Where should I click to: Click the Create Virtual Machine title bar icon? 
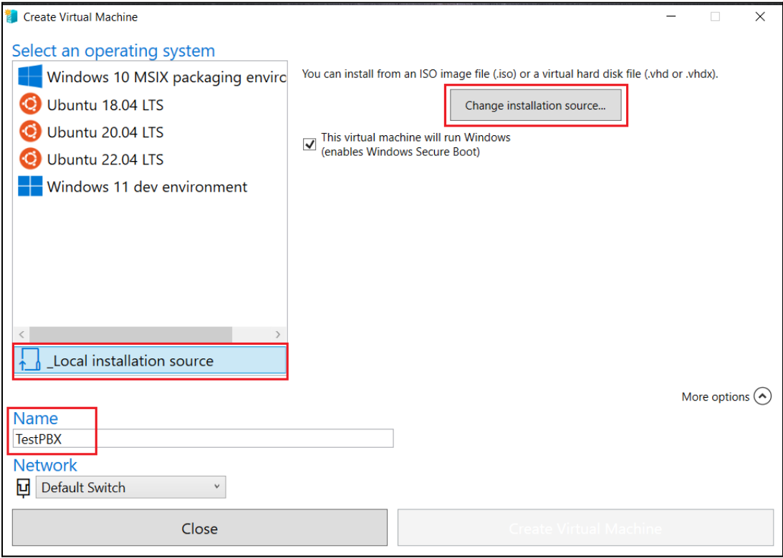(x=11, y=16)
